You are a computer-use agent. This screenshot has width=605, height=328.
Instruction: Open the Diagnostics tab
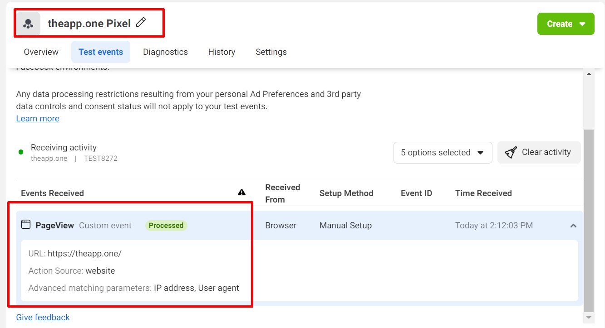point(165,52)
